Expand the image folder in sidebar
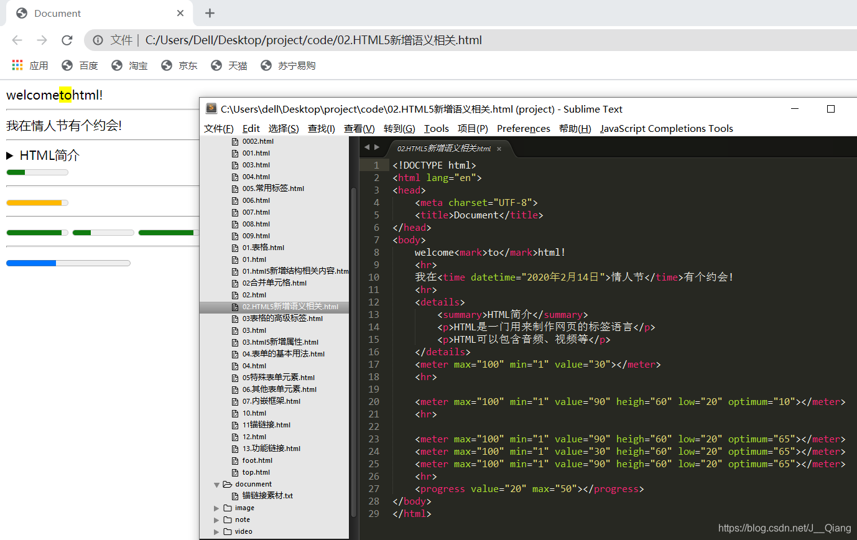 click(216, 508)
